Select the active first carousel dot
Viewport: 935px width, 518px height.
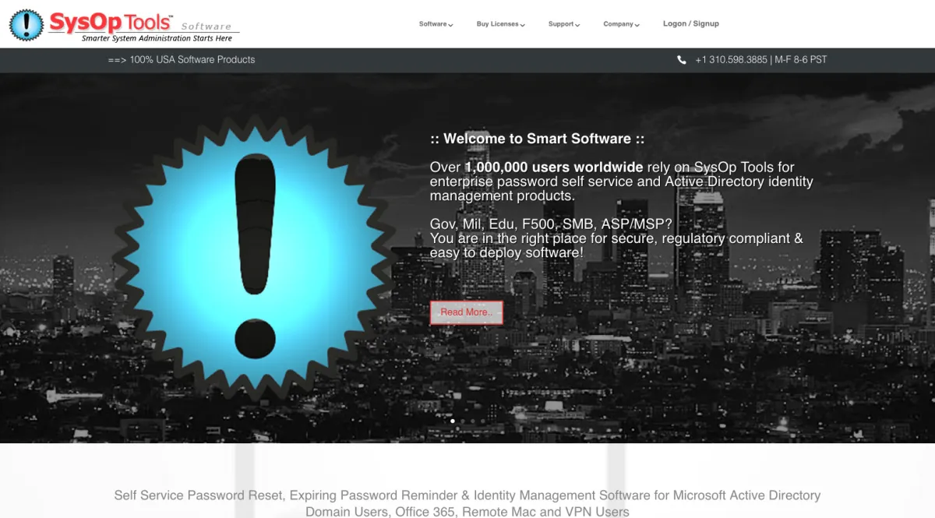pos(453,421)
